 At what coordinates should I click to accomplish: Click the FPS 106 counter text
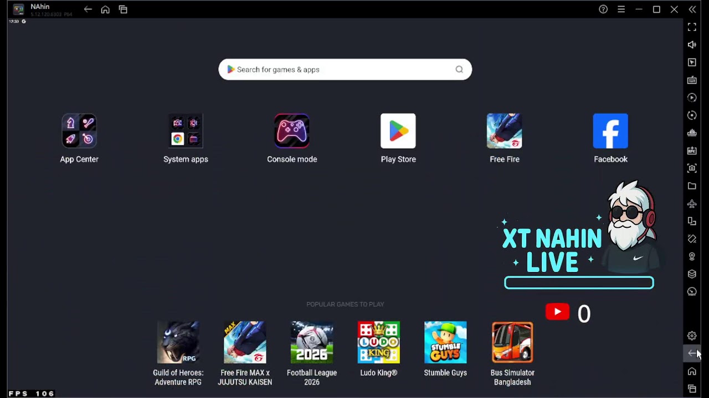(32, 394)
